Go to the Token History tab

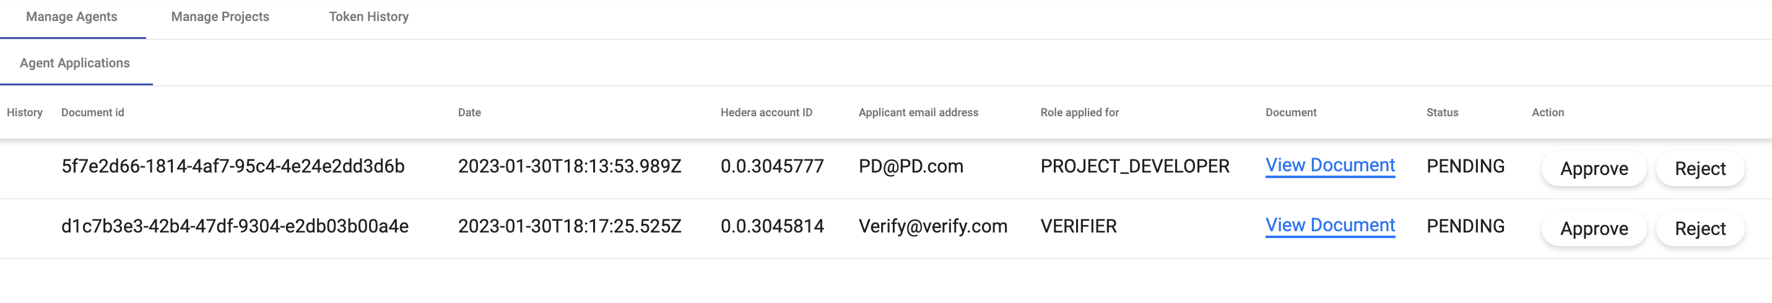(x=369, y=17)
